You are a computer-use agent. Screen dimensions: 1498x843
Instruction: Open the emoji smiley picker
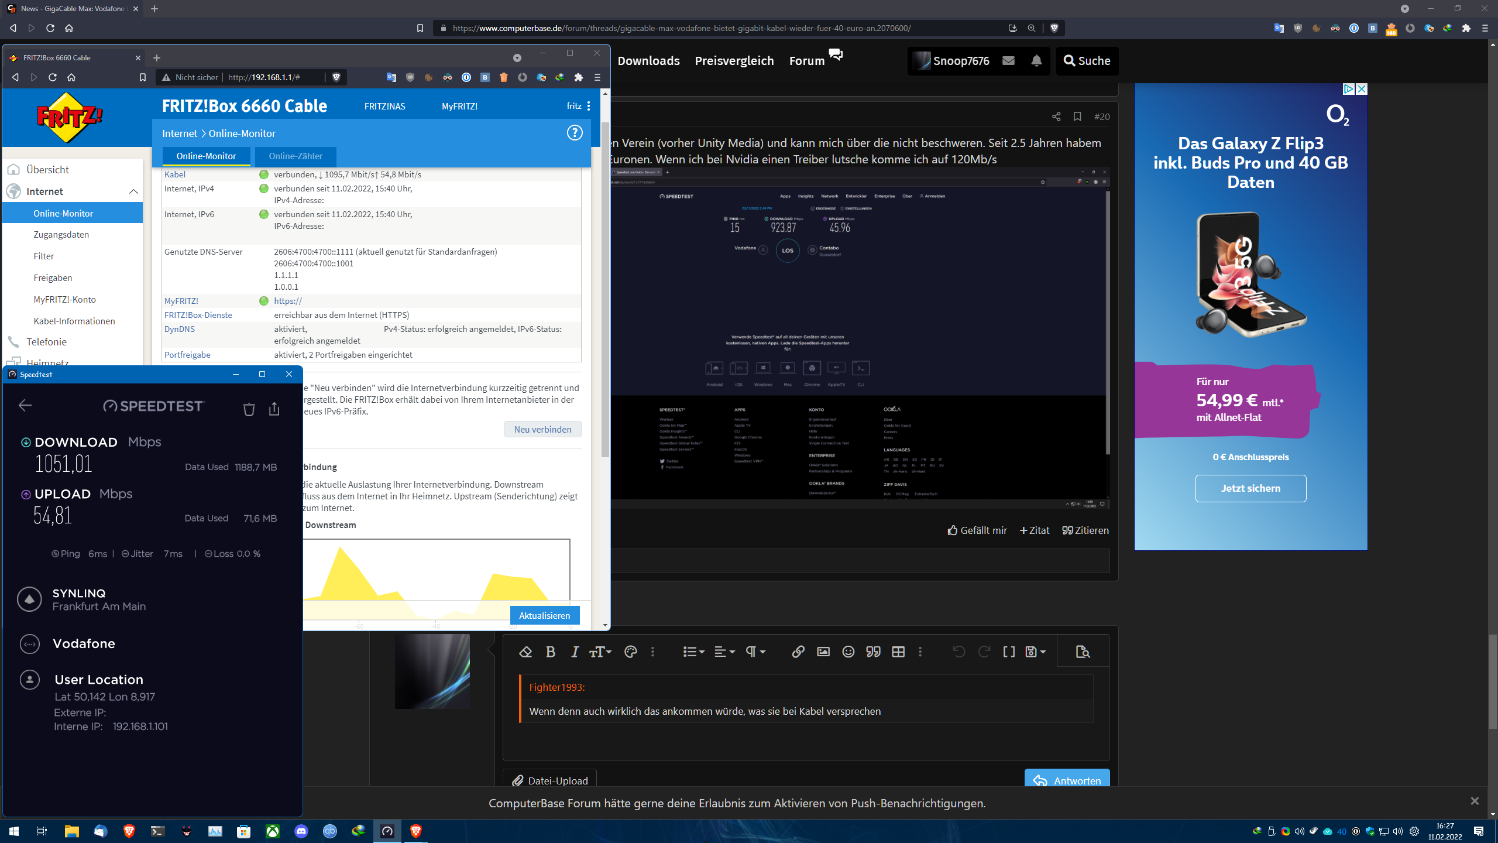848,652
